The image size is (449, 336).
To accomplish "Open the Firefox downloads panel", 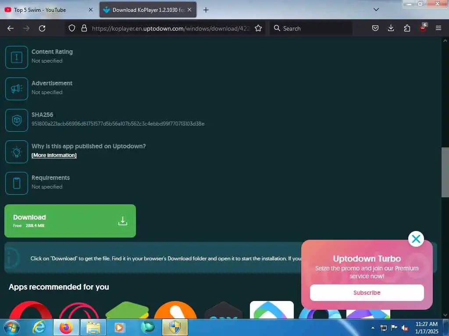I will pyautogui.click(x=391, y=28).
